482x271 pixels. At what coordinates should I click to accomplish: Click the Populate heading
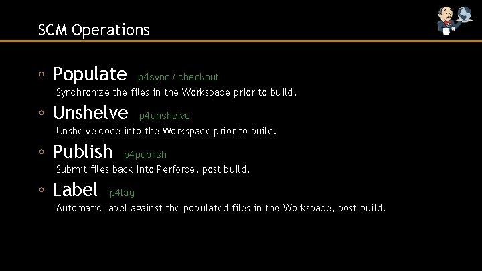pyautogui.click(x=90, y=73)
